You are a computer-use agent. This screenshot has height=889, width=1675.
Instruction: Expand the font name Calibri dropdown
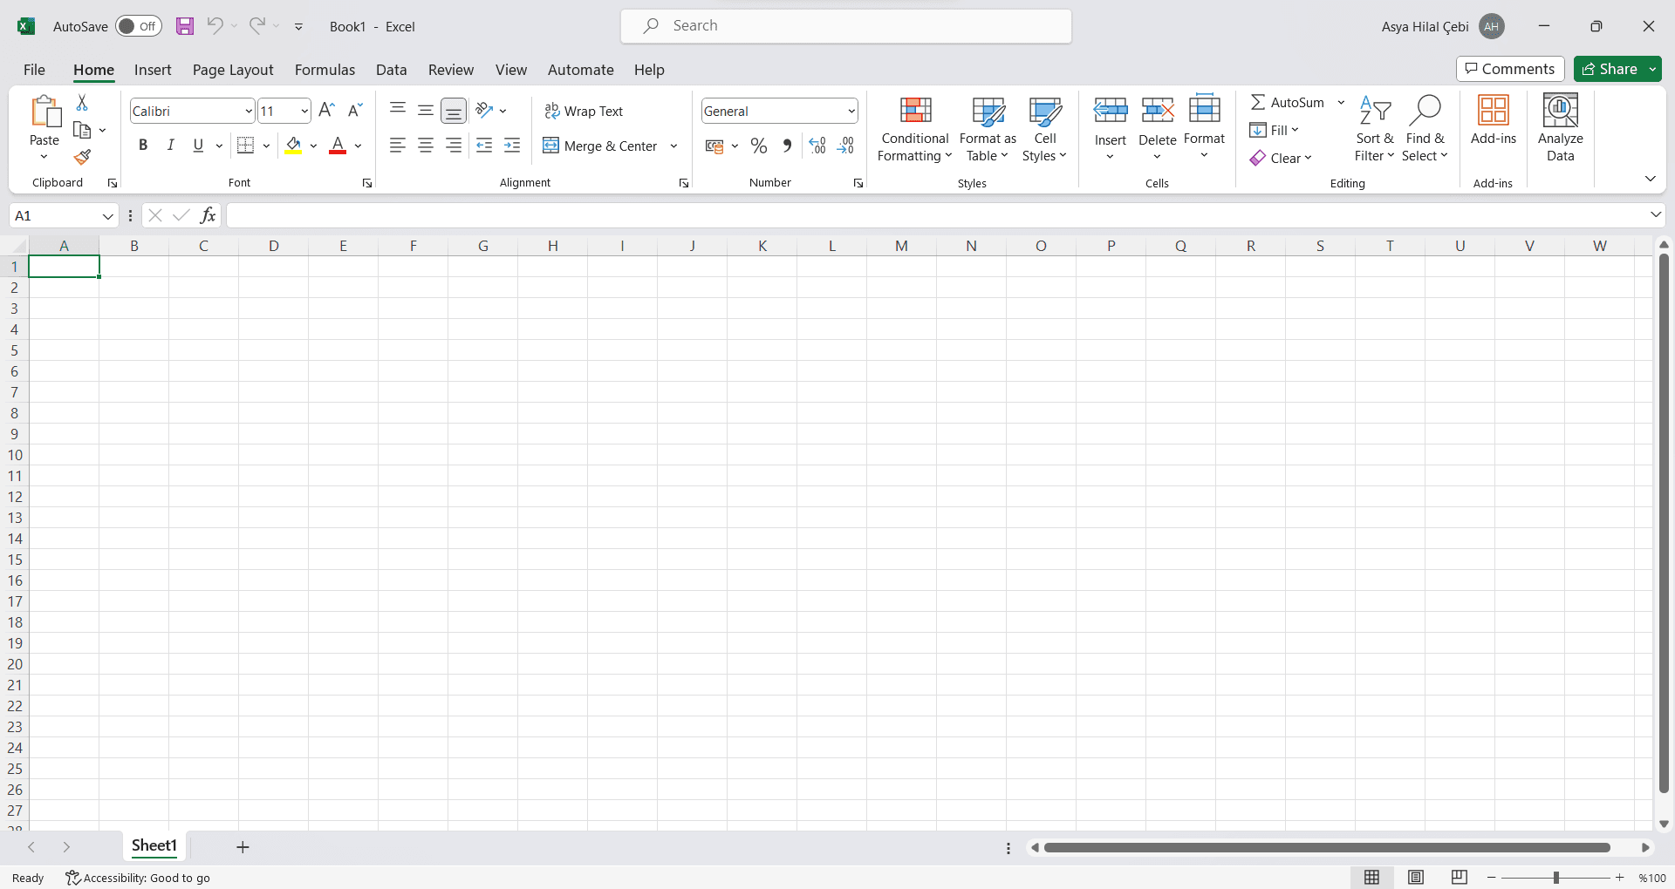[248, 111]
